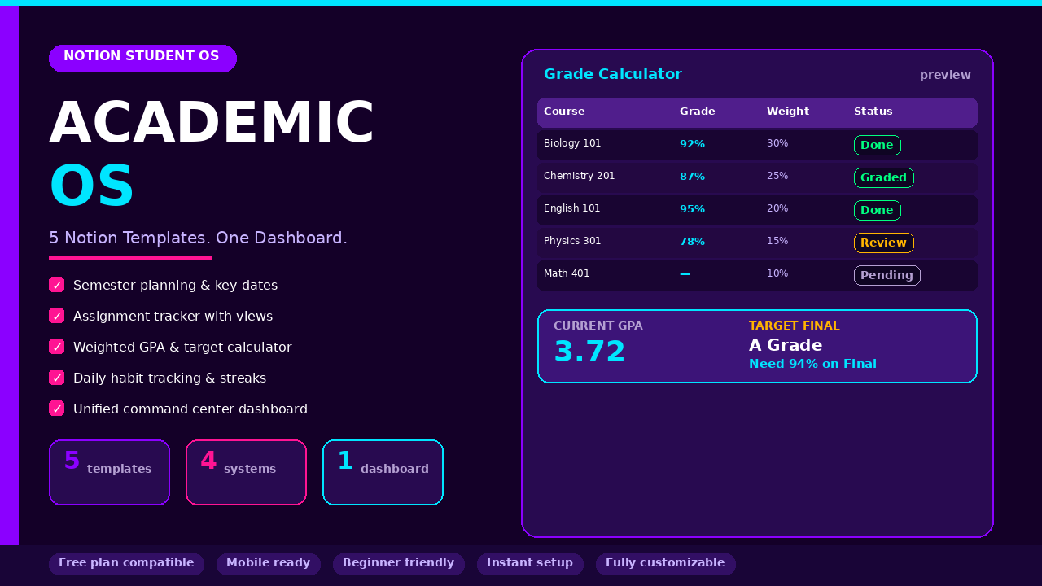Click the CURRENT GPA label
This screenshot has height=586, width=1042.
pyautogui.click(x=598, y=326)
